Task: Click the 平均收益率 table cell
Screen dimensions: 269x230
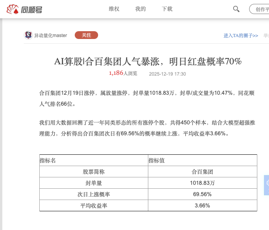Action: pyautogui.click(x=94, y=205)
